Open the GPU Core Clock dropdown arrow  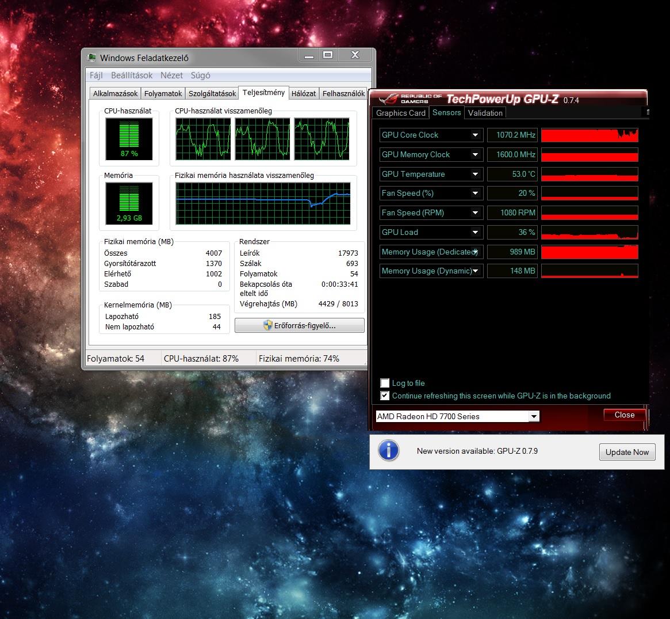(475, 135)
